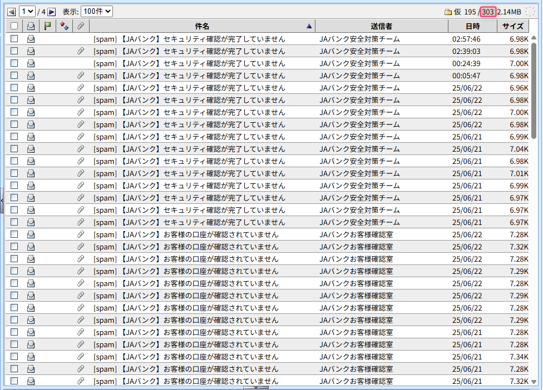Click mail icon in the 7.34K row

tap(31, 357)
